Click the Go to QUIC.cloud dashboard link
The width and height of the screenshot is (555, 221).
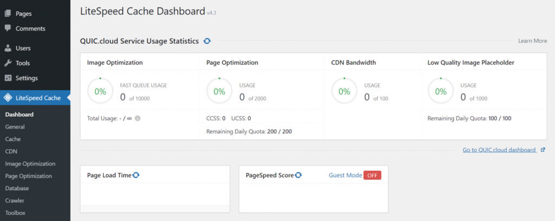pos(499,150)
